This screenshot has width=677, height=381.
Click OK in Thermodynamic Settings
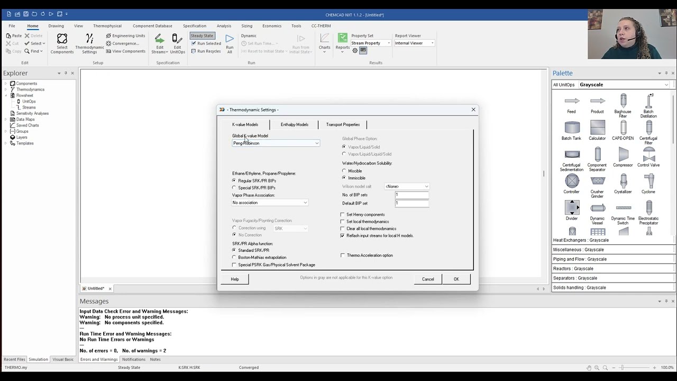tap(456, 279)
